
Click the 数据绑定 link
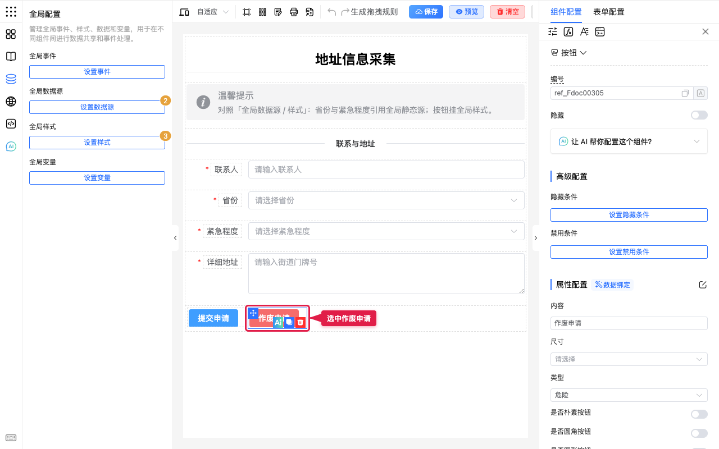pos(612,285)
